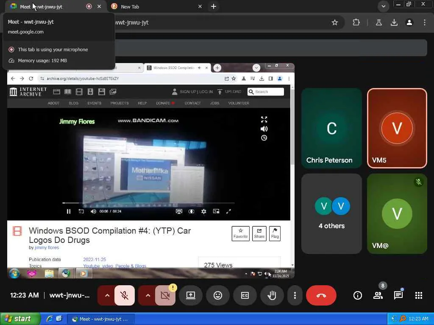
Task: Toggle closed captions in Meet
Action: pos(245,295)
